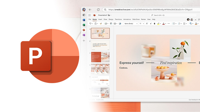This screenshot has width=200, height=112.
Task: Open the three-dots more options menu
Action: click(169, 23)
